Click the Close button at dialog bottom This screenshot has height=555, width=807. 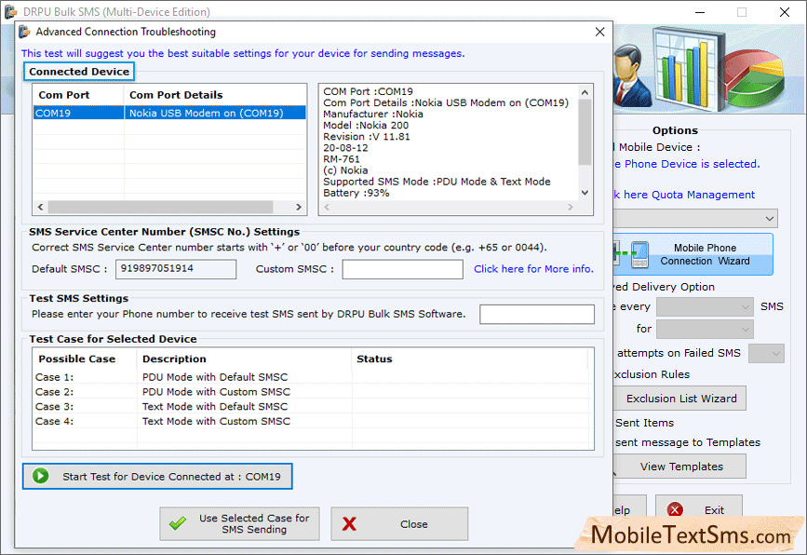tap(399, 523)
